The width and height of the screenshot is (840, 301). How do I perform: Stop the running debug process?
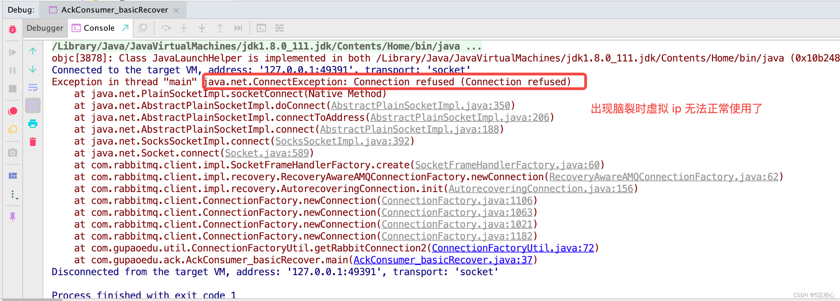pos(13,89)
